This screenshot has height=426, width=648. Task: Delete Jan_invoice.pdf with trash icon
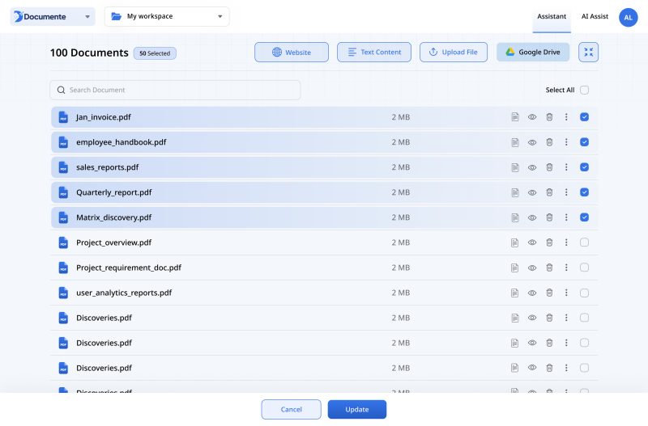549,117
